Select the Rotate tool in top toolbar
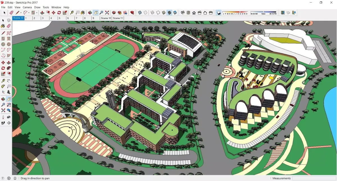Image resolution: width=337 pixels, height=181 pixels. coord(59,13)
